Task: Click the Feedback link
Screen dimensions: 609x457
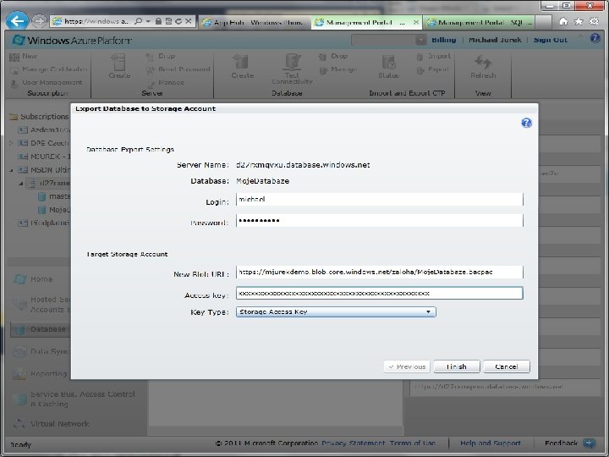Action: (562, 443)
